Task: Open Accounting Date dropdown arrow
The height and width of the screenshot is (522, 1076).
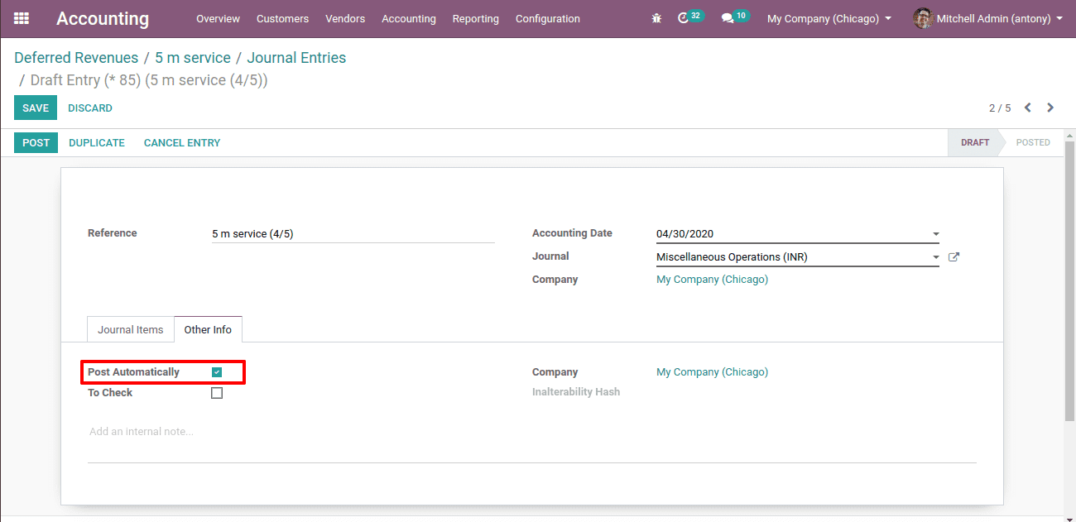Action: click(x=936, y=234)
